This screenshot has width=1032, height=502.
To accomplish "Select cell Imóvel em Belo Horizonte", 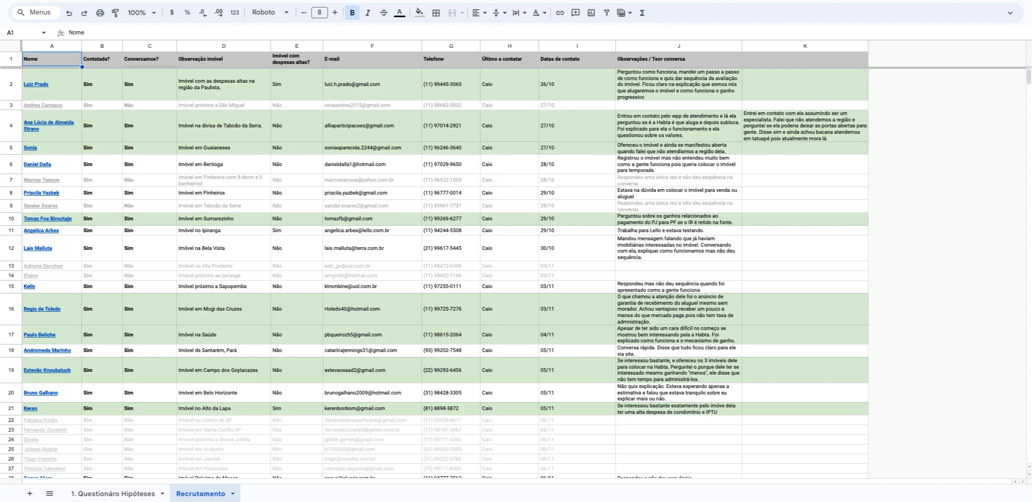I will pos(223,393).
